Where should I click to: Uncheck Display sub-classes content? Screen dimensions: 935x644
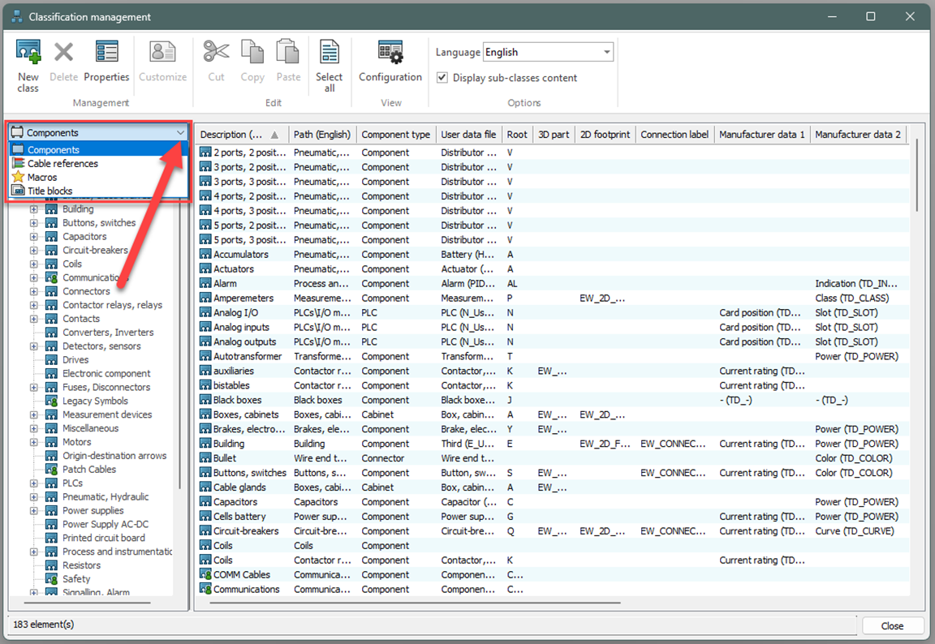442,77
